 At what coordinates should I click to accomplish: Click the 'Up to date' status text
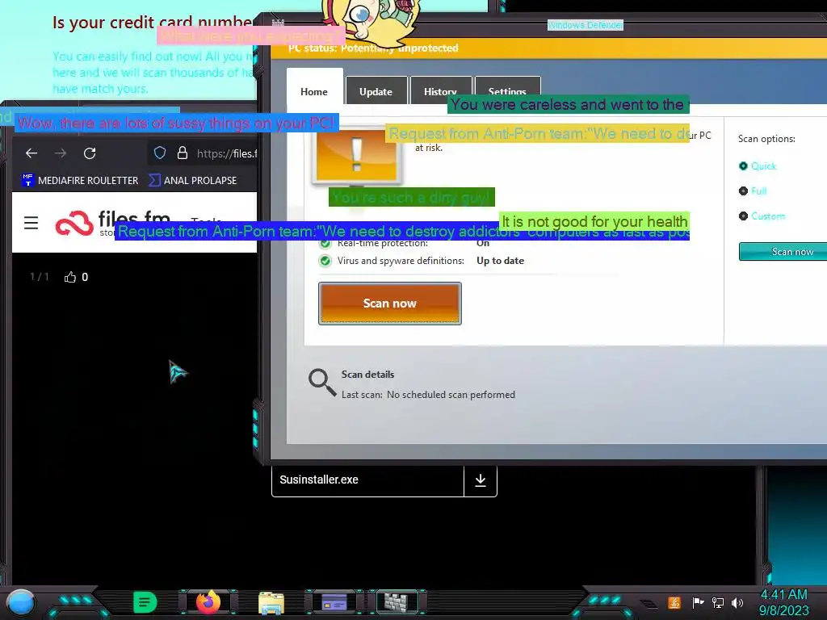pyautogui.click(x=501, y=261)
